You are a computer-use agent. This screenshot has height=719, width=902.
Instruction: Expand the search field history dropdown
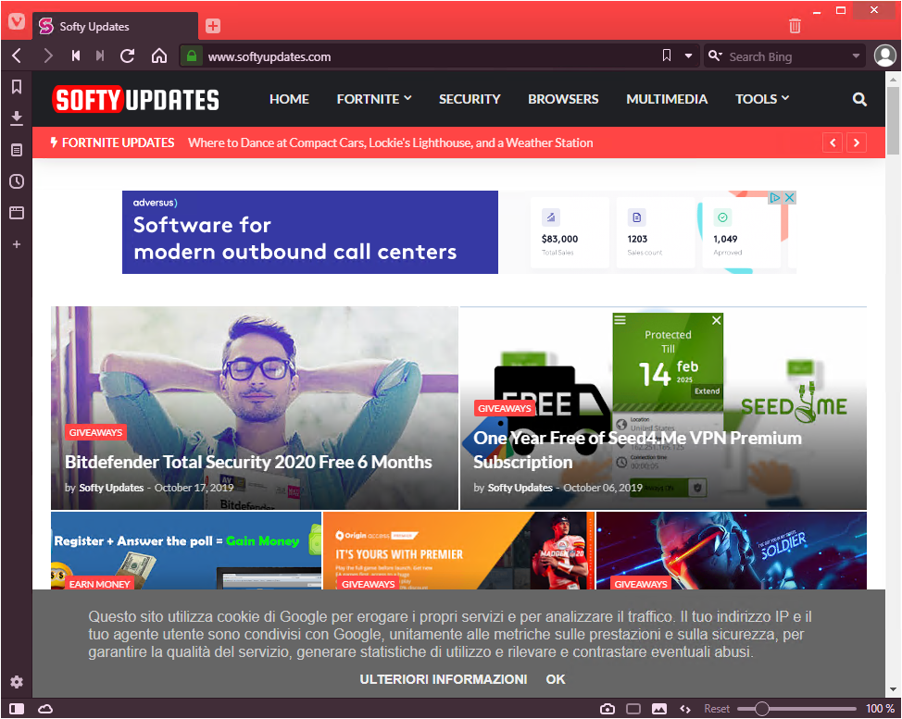856,56
